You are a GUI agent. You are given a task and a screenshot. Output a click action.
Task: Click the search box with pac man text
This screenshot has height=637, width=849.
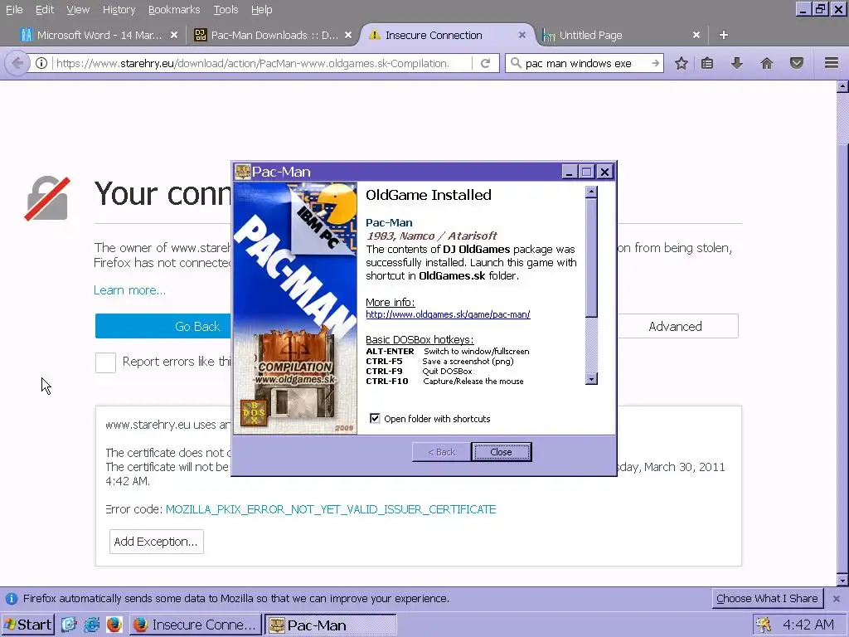[x=585, y=63]
